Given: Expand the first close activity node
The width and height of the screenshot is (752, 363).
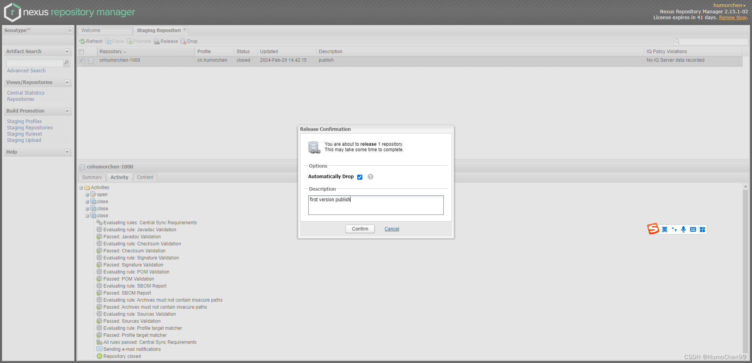Looking at the screenshot, I should (x=87, y=202).
